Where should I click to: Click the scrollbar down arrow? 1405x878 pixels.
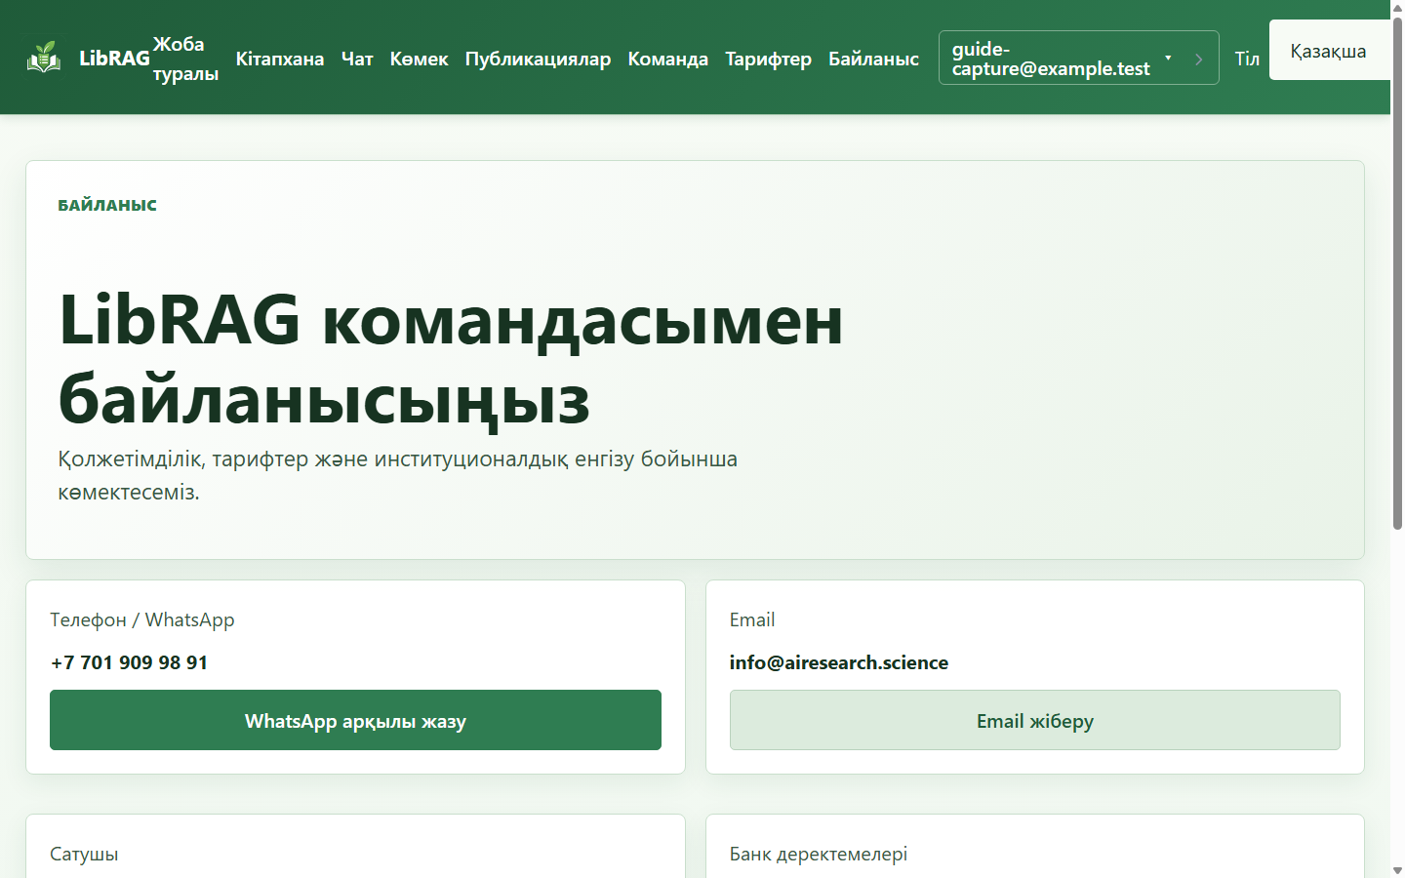click(x=1397, y=870)
